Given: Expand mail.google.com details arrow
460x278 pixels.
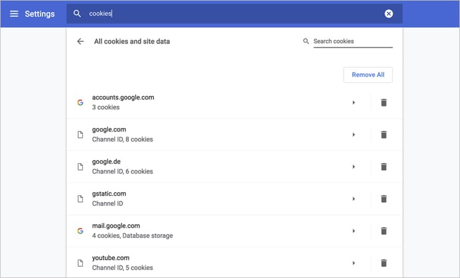Looking at the screenshot, I should pyautogui.click(x=354, y=231).
